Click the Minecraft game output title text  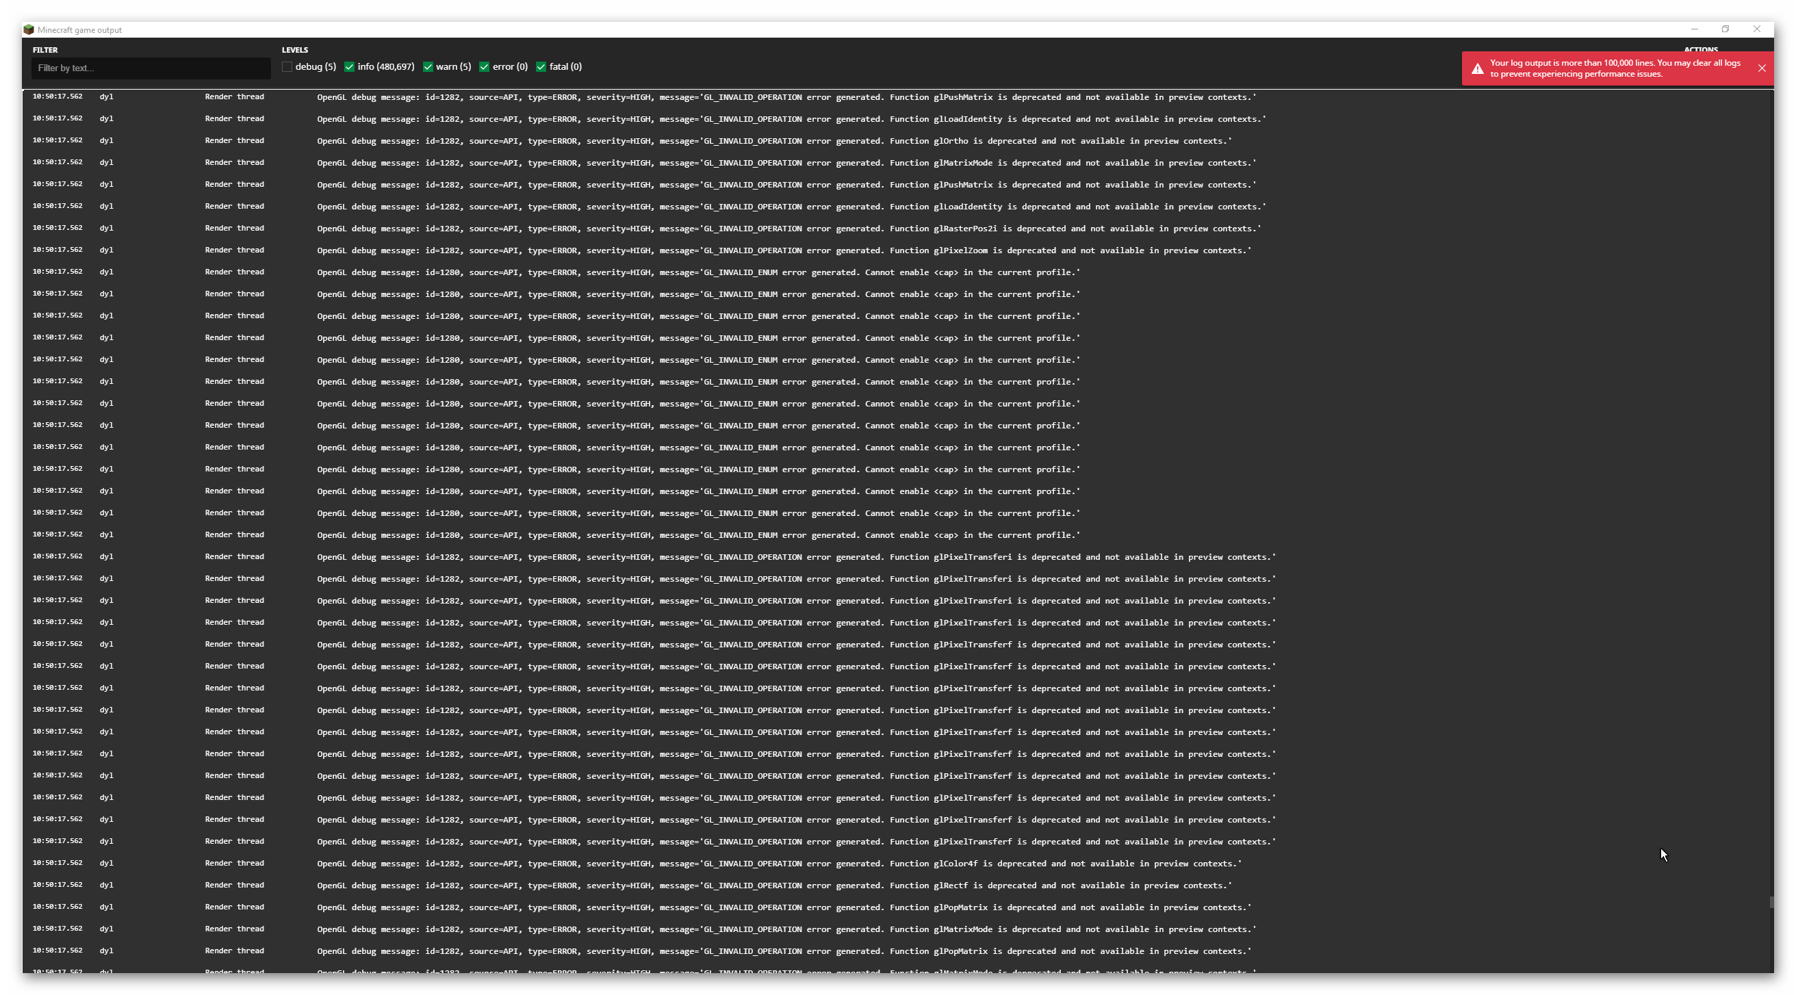click(79, 30)
